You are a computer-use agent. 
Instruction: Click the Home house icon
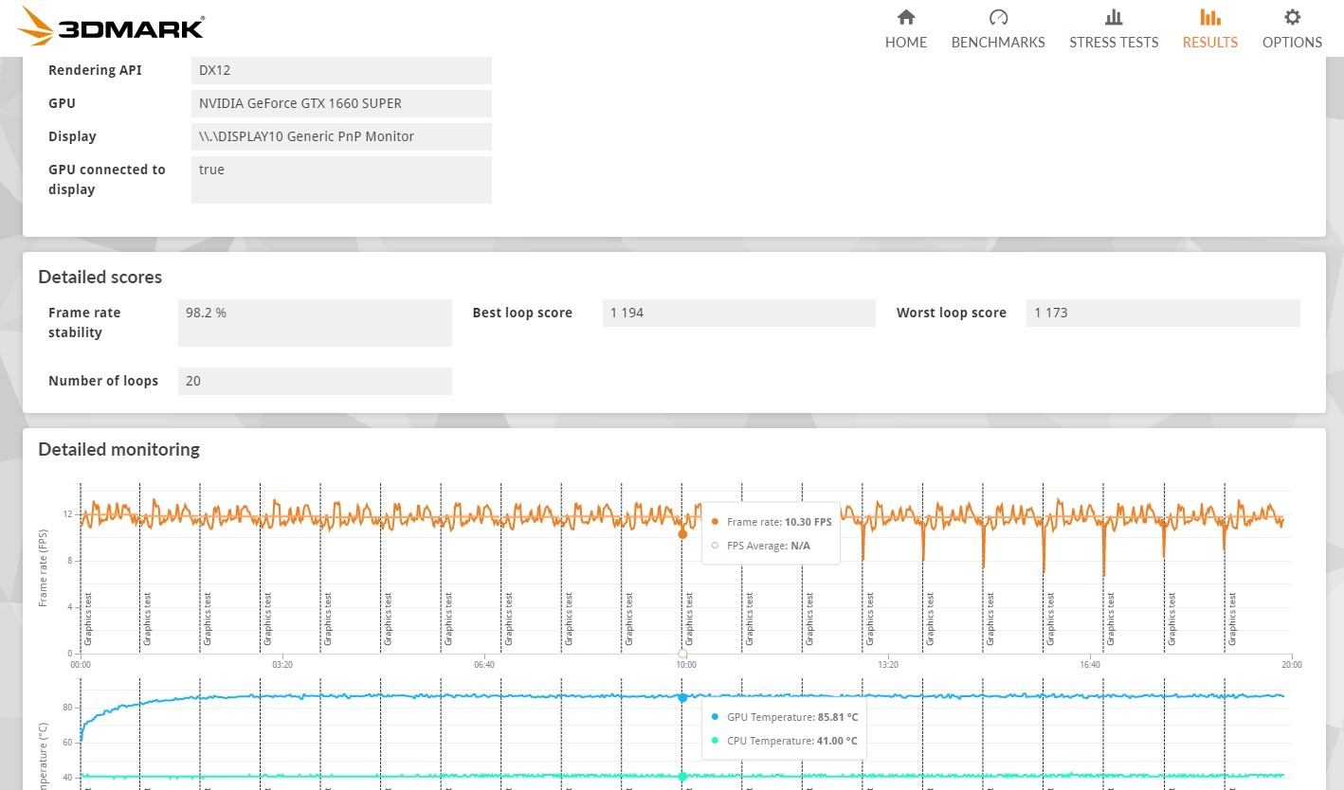(x=906, y=17)
